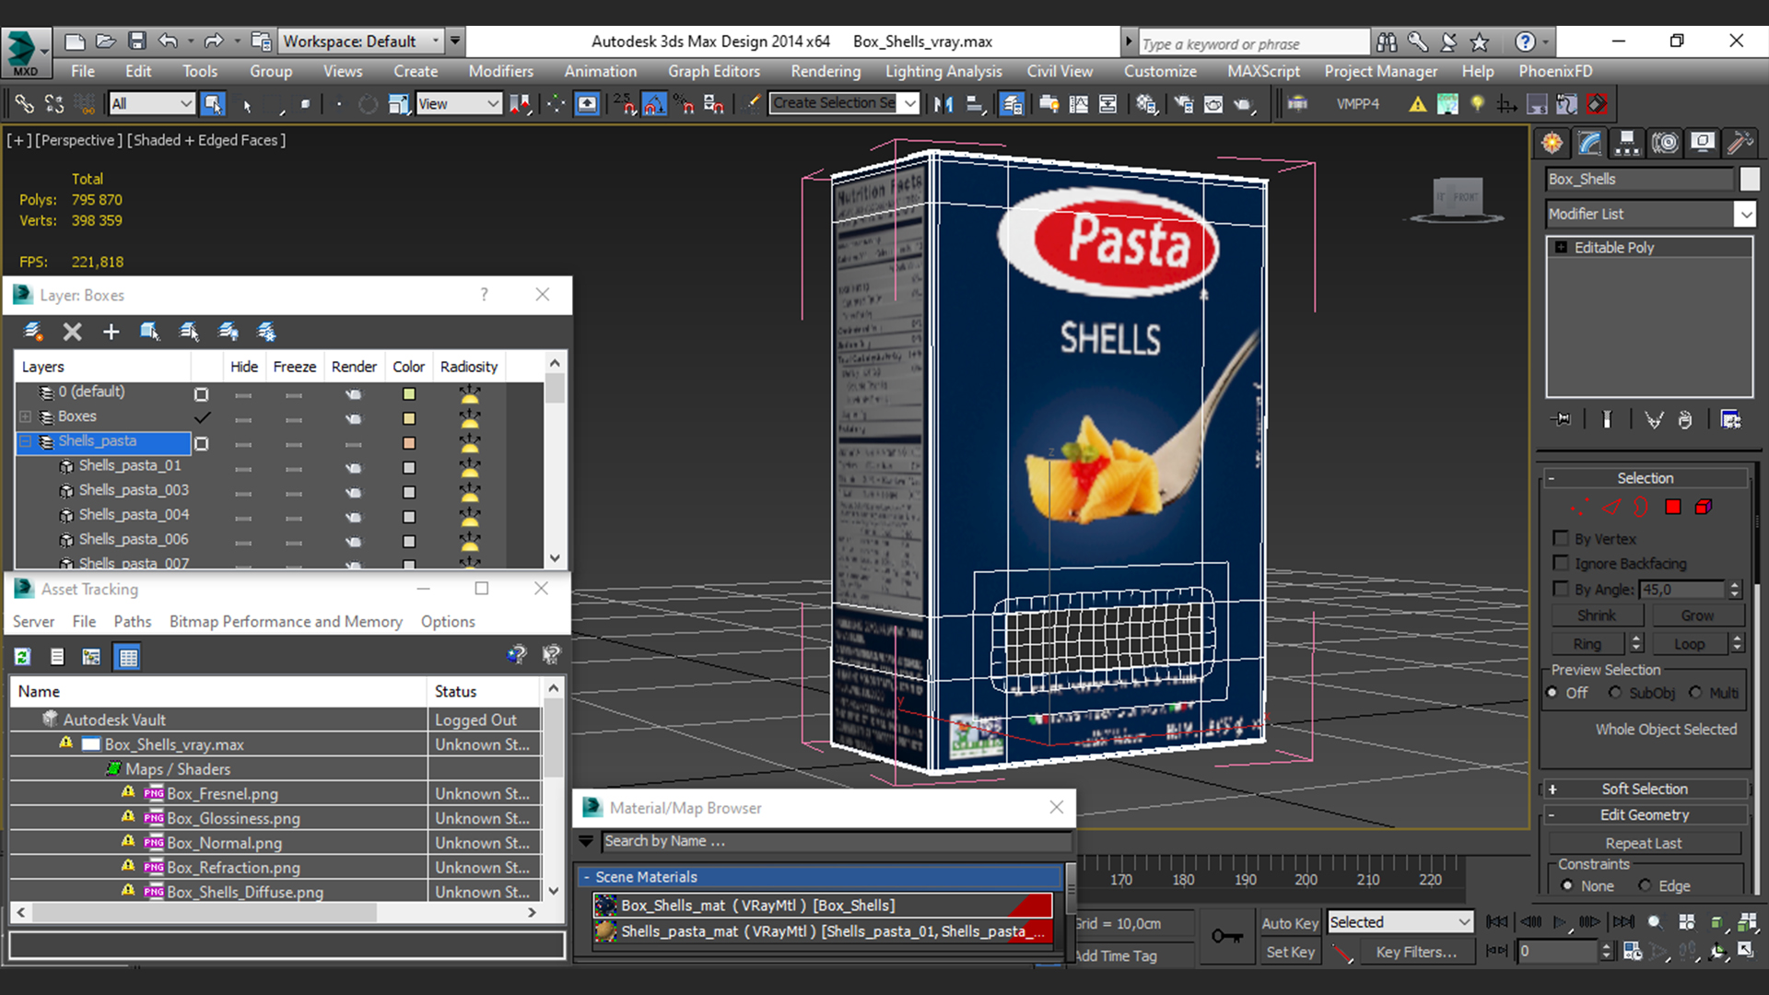Click Create New Layer plus icon
The width and height of the screenshot is (1769, 995).
111,332
